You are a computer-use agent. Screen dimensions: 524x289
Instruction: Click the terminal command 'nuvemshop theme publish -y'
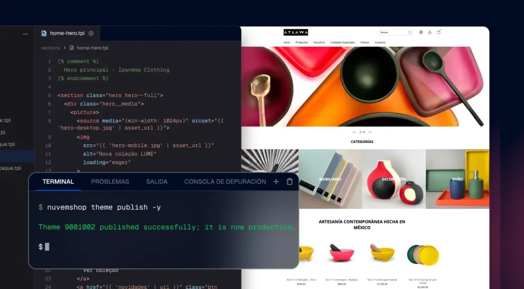104,207
